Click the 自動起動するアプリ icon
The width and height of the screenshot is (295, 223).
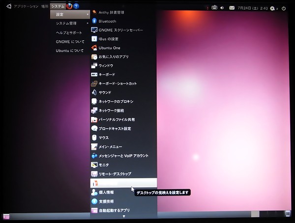(x=94, y=210)
